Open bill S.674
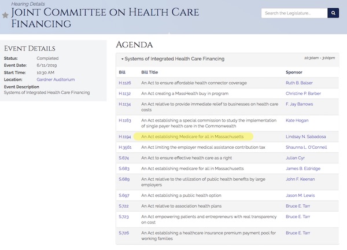This screenshot has height=250, width=347. click(x=124, y=158)
